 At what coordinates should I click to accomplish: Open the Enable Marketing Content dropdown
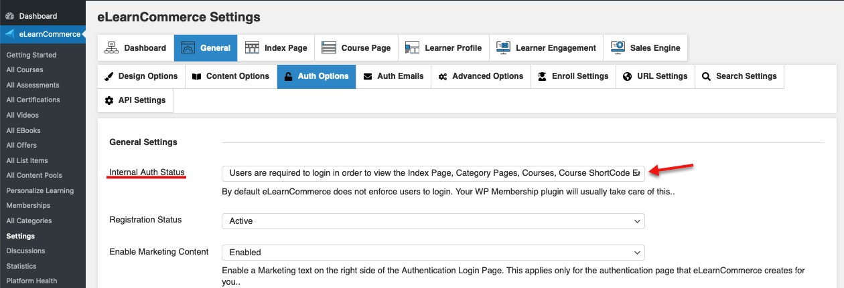(x=433, y=253)
